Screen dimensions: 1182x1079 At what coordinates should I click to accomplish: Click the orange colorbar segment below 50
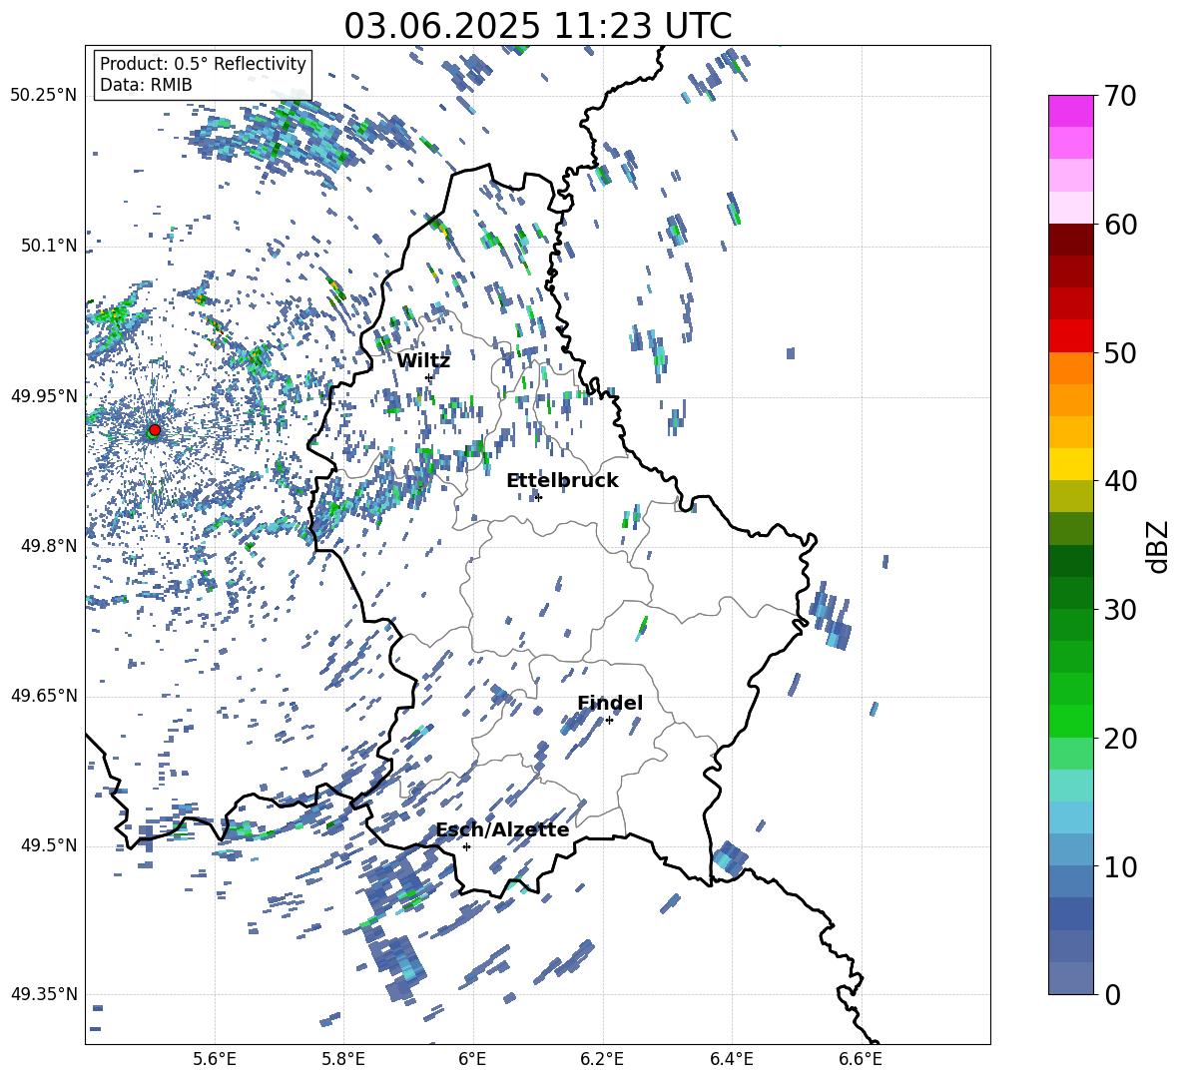point(1070,368)
